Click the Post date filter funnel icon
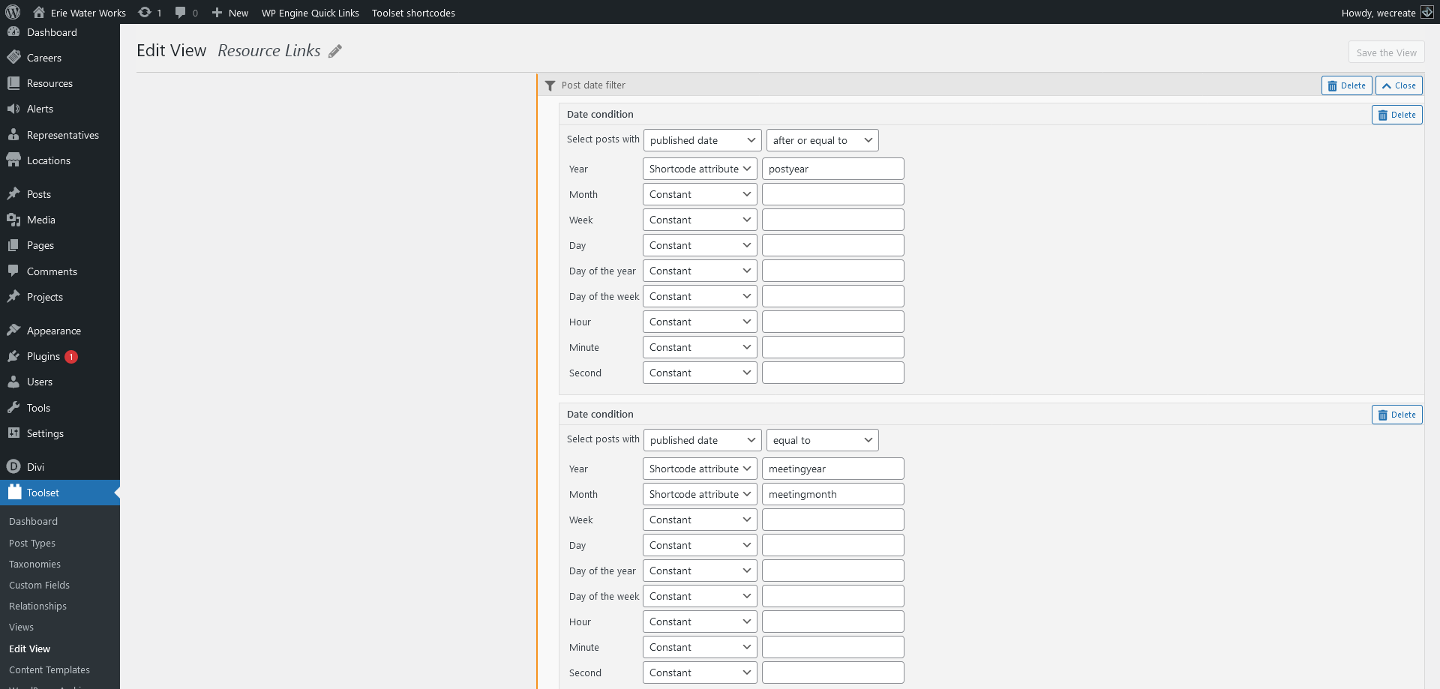The width and height of the screenshot is (1440, 689). (550, 85)
